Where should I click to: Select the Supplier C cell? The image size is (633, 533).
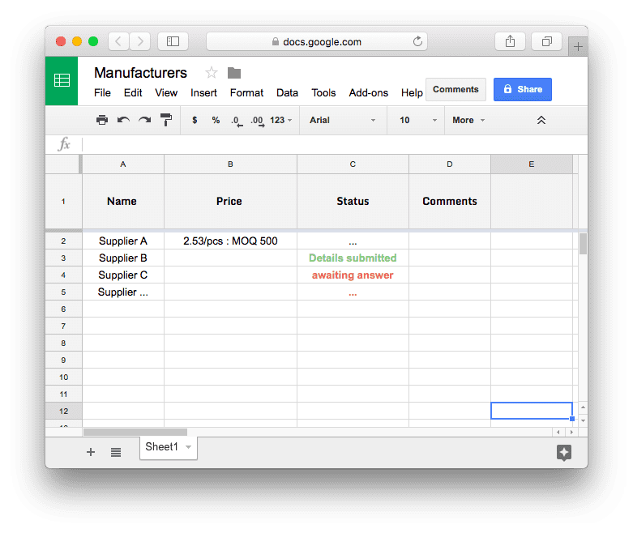[x=123, y=275]
